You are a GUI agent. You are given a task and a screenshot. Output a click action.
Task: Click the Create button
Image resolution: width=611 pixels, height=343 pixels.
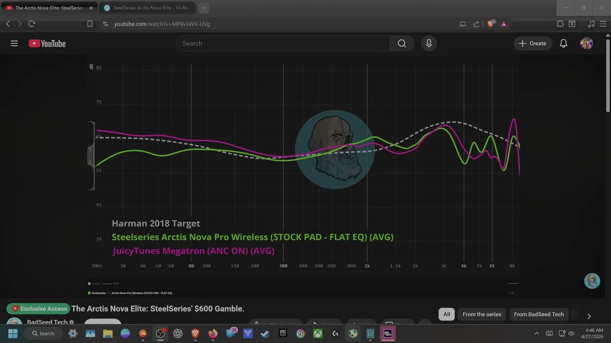[532, 43]
